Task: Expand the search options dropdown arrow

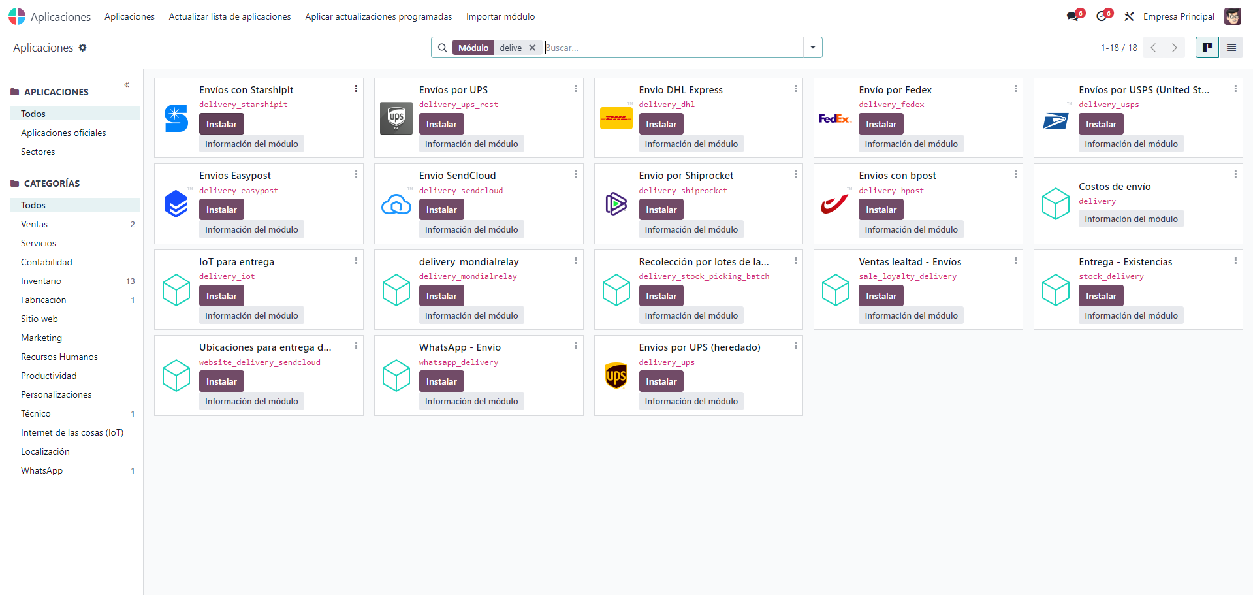Action: [x=812, y=48]
